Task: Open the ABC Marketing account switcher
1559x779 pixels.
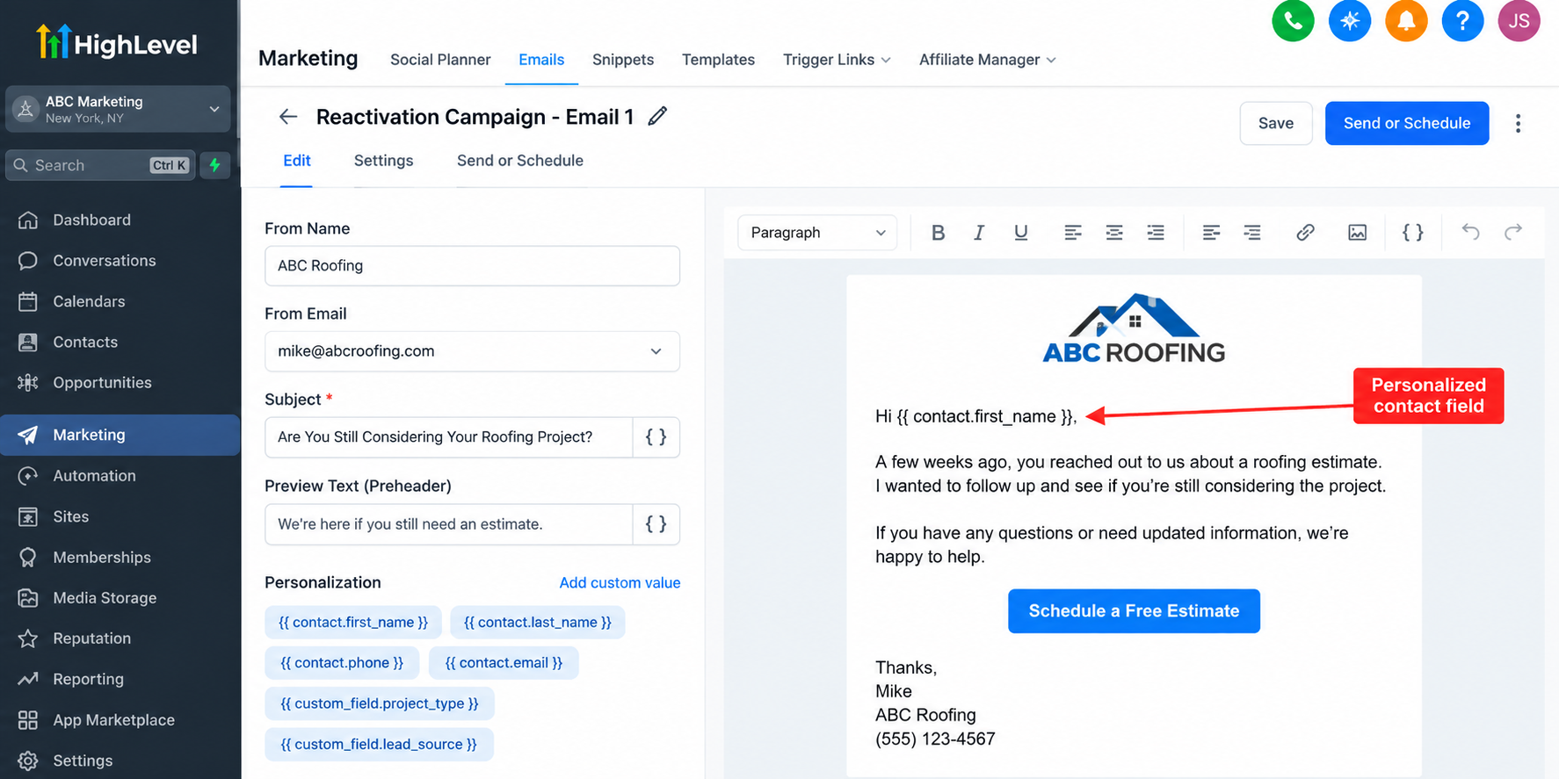Action: coord(118,109)
